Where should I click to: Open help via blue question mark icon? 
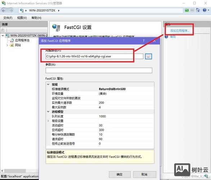point(205,10)
